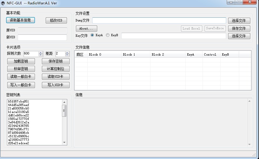The image size is (259, 159).
Task: Select key f26e21edcee2 in list
Action: point(18,143)
